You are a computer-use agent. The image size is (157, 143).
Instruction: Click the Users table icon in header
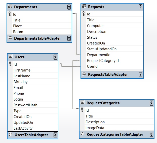point(11,57)
